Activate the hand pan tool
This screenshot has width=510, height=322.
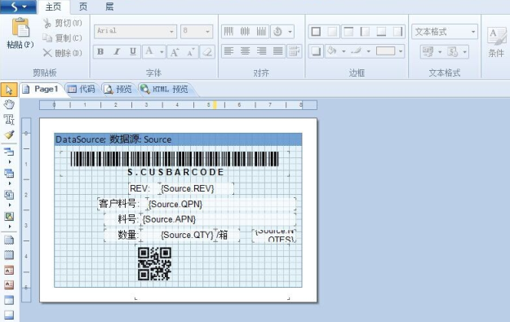coord(9,104)
